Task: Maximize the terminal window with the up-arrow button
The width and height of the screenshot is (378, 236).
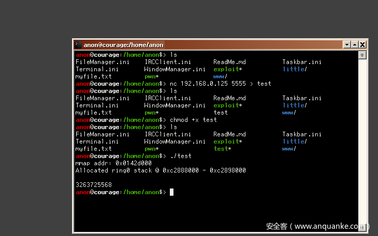Action: click(x=355, y=45)
